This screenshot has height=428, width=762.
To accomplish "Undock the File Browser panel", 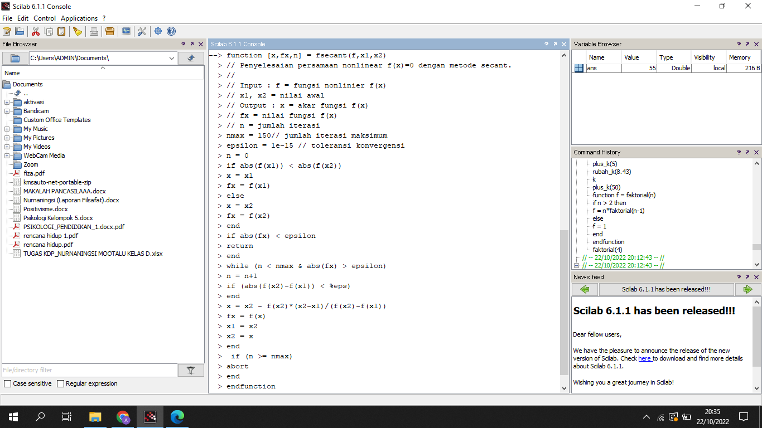I will 192,44.
